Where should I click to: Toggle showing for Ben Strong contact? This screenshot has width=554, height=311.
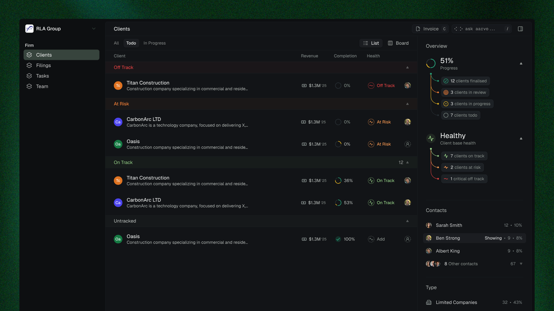pyautogui.click(x=493, y=238)
